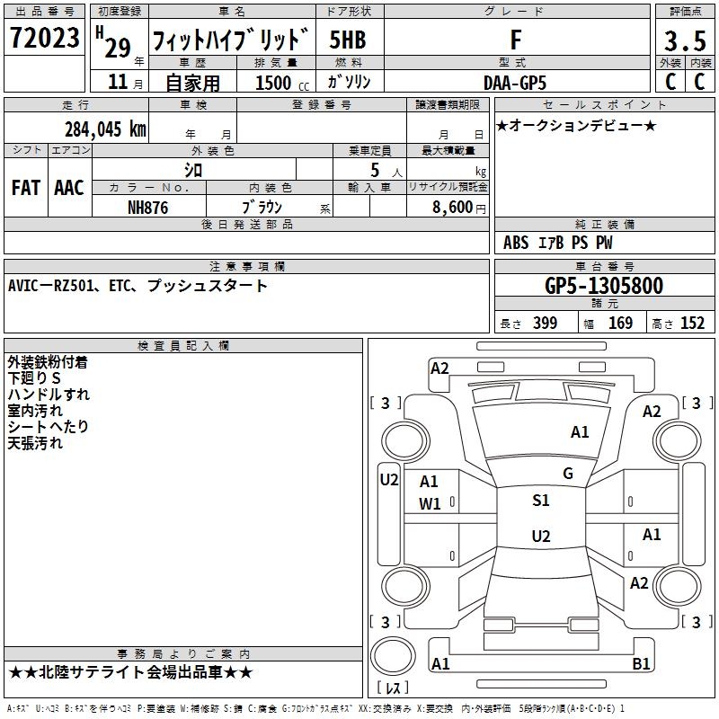
Task: Click the registration month 11月
Action: pyautogui.click(x=125, y=82)
